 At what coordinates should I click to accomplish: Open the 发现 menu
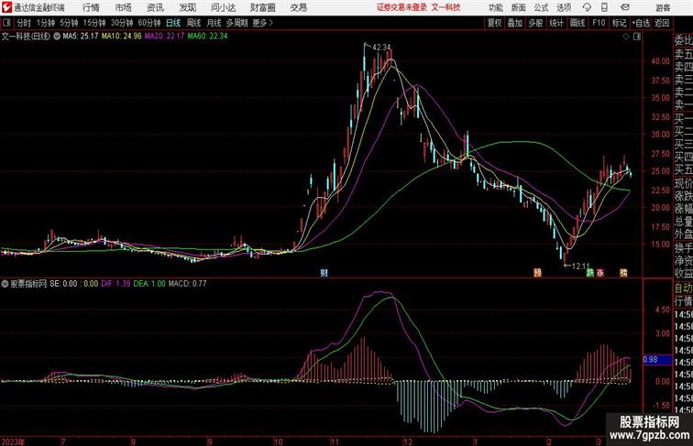coord(187,7)
